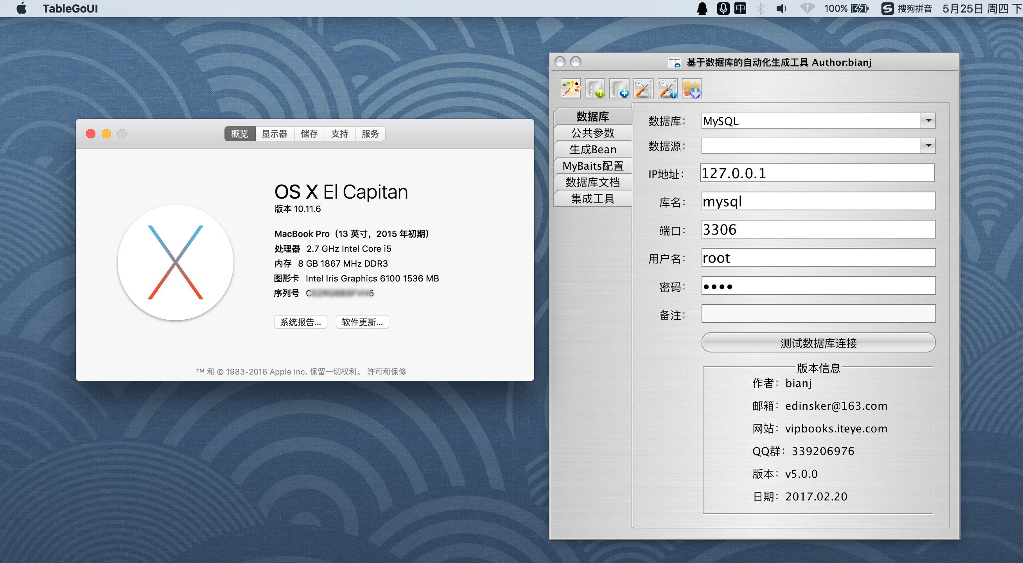
Task: Click folder icon with download arrow
Action: pos(692,88)
